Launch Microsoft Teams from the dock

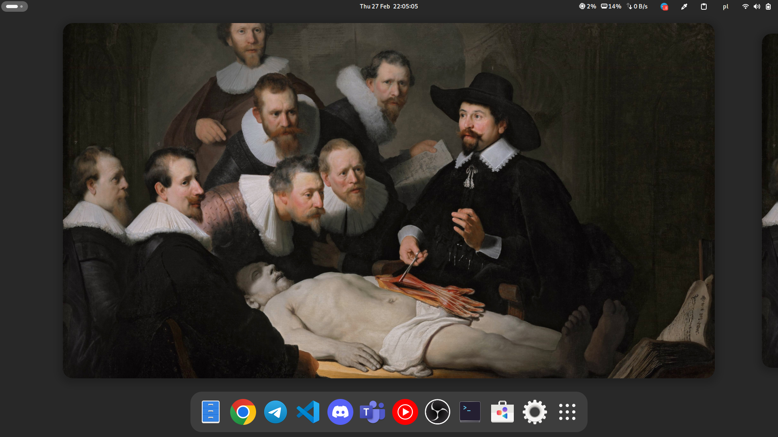373,412
